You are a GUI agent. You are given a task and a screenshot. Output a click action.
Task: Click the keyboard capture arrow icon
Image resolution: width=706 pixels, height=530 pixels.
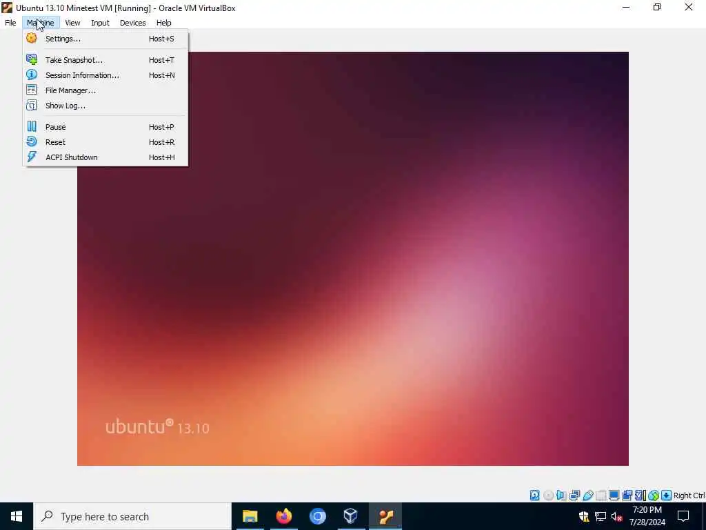coord(667,495)
